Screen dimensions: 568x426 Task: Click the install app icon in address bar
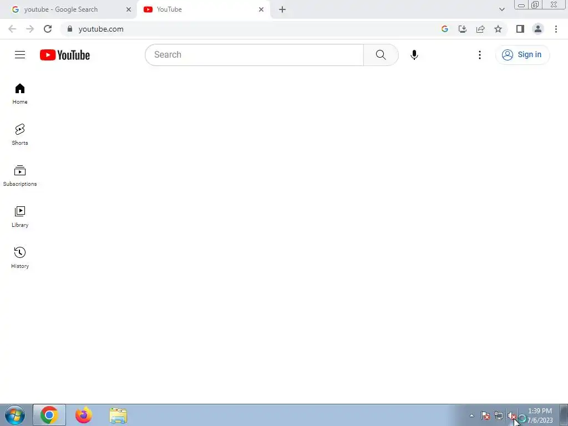[x=463, y=29]
